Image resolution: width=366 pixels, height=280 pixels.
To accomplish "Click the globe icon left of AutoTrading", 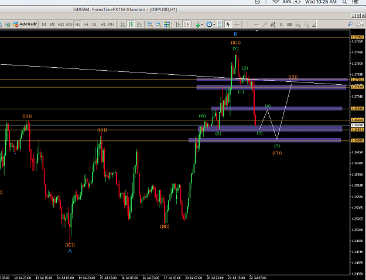I will tap(7, 24).
